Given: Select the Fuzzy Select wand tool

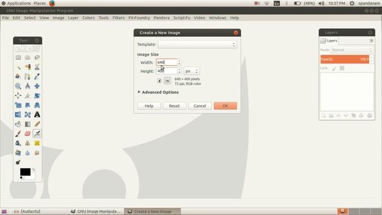Looking at the screenshot, I should click(x=18, y=67).
